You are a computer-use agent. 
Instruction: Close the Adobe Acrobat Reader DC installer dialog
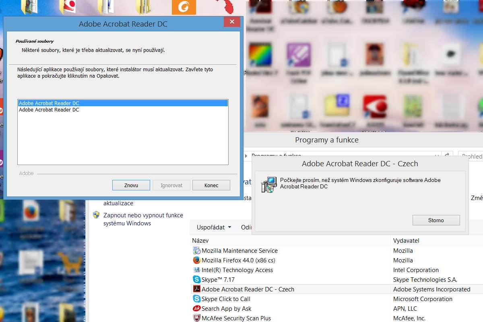click(x=232, y=22)
